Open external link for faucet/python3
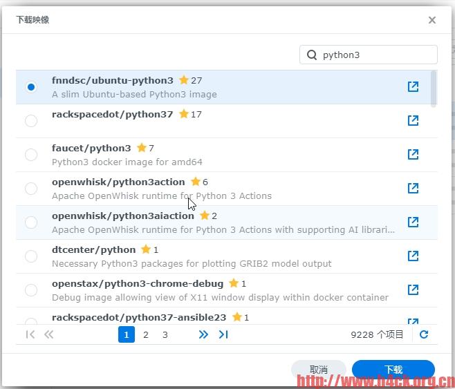This screenshot has width=455, height=389. 413,154
